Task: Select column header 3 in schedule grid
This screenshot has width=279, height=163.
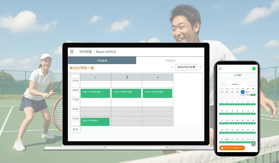Action: (158, 77)
